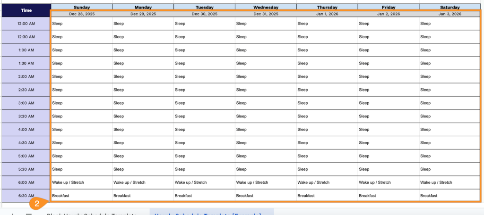Click the orange number 2 annotation badge
Viewport: 484px width, 215px height.
pyautogui.click(x=36, y=204)
